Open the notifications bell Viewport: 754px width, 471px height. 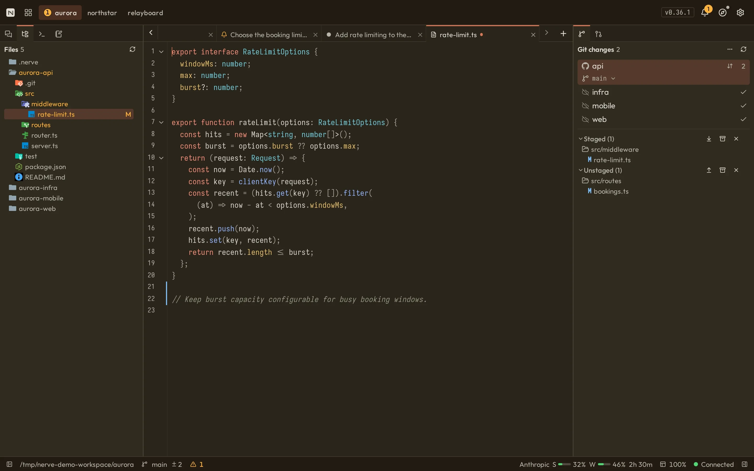[x=705, y=13]
